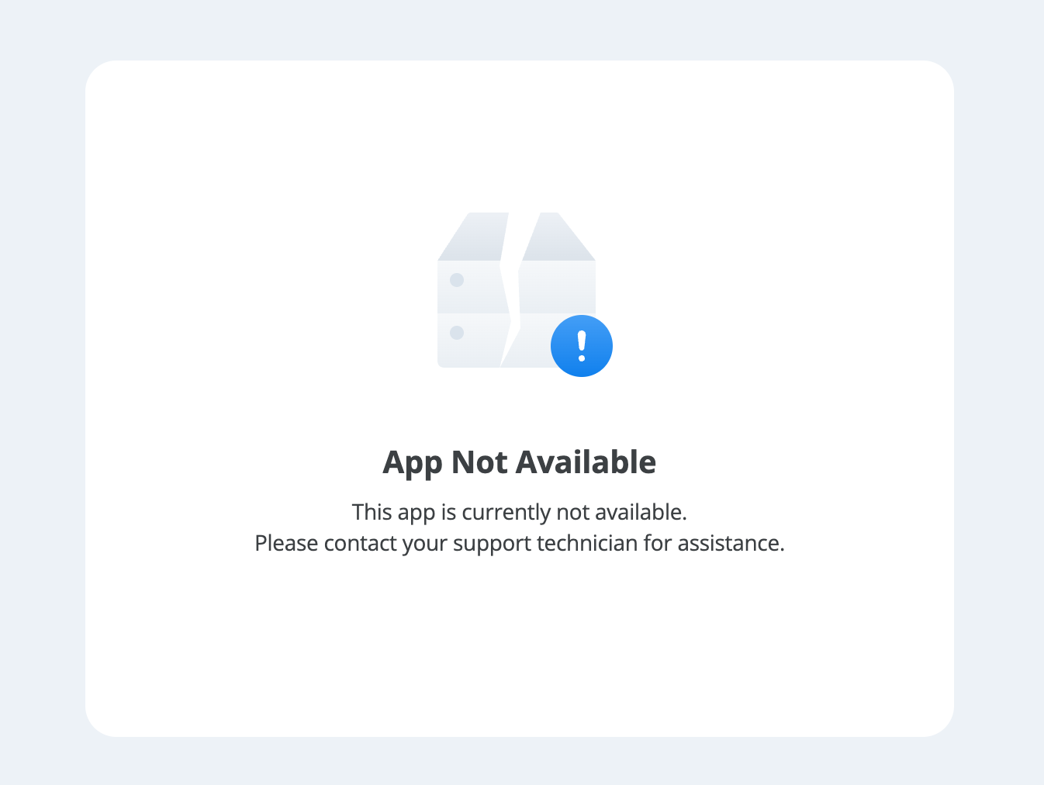1044x785 pixels.
Task: Click the left lid flap of the box
Action: (473, 237)
